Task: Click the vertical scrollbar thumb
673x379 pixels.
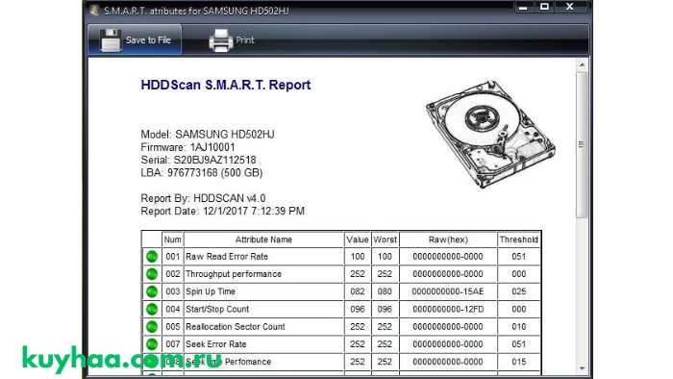Action: 582,144
